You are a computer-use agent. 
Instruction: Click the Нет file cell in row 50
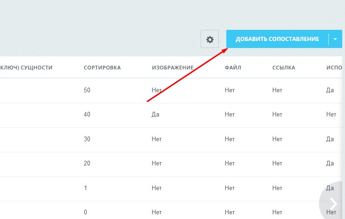coord(230,90)
